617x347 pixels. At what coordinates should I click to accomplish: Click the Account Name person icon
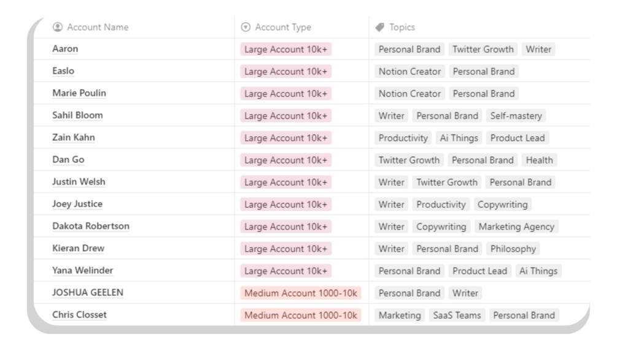click(58, 27)
